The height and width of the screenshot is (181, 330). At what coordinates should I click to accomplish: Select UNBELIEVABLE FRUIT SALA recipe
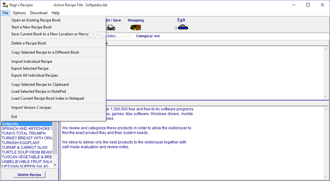tap(27, 162)
